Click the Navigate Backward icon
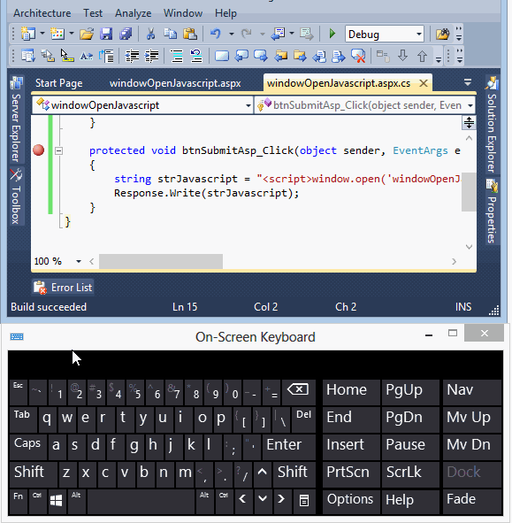Image resolution: width=512 pixels, height=523 pixels. coord(278,34)
